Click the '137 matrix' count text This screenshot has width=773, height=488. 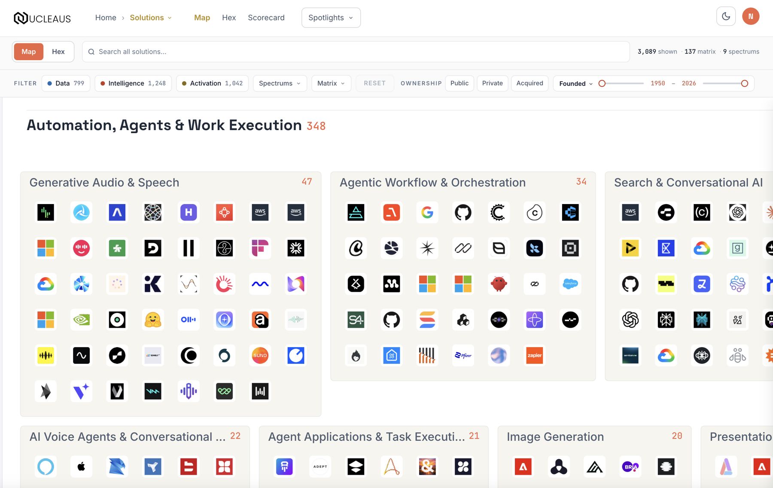(700, 52)
